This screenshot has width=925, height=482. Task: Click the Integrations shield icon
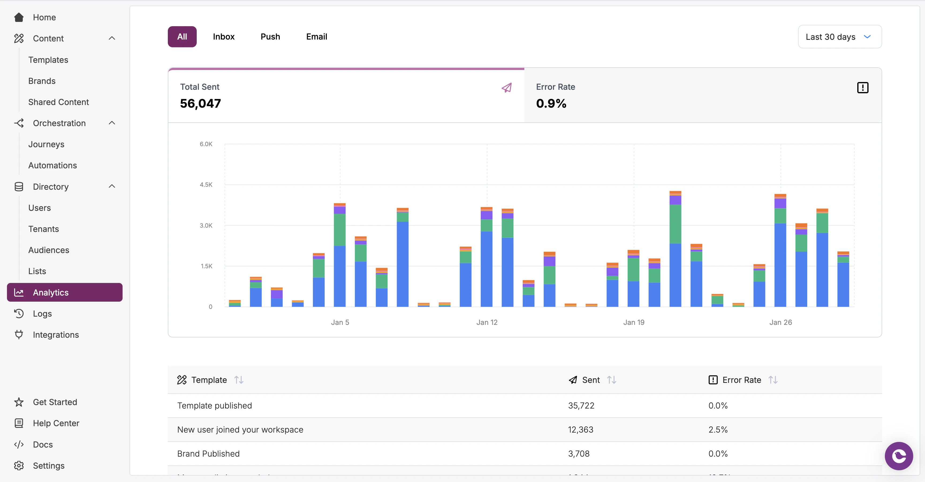click(19, 334)
